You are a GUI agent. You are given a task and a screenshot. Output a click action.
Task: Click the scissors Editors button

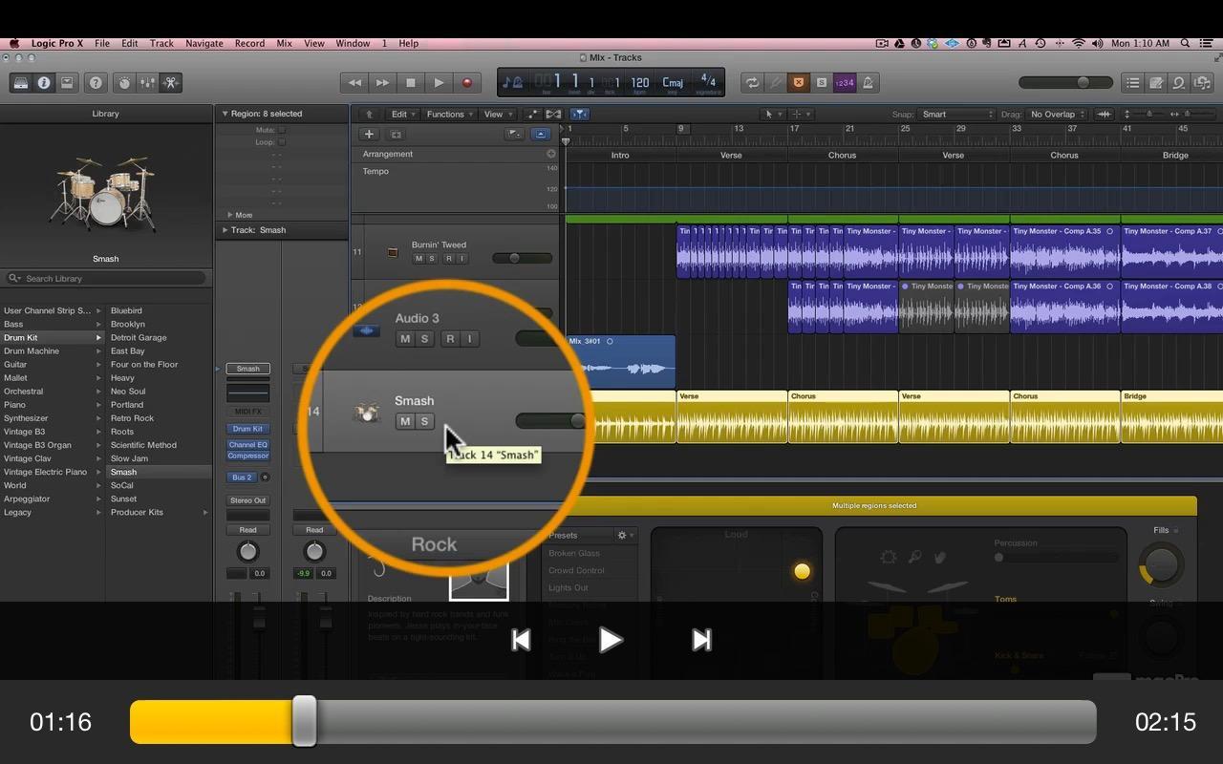tap(171, 83)
